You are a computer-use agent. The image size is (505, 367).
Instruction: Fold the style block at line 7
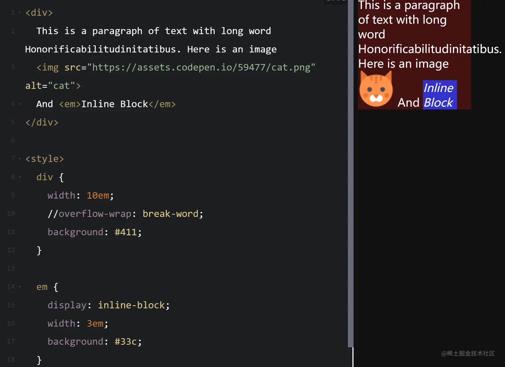pyautogui.click(x=20, y=159)
